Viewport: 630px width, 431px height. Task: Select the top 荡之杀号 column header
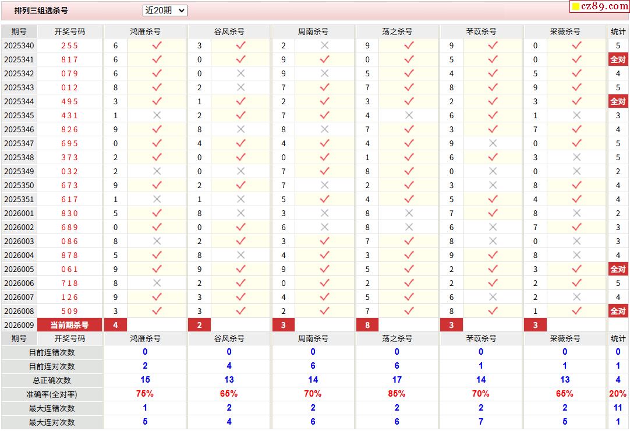click(397, 31)
